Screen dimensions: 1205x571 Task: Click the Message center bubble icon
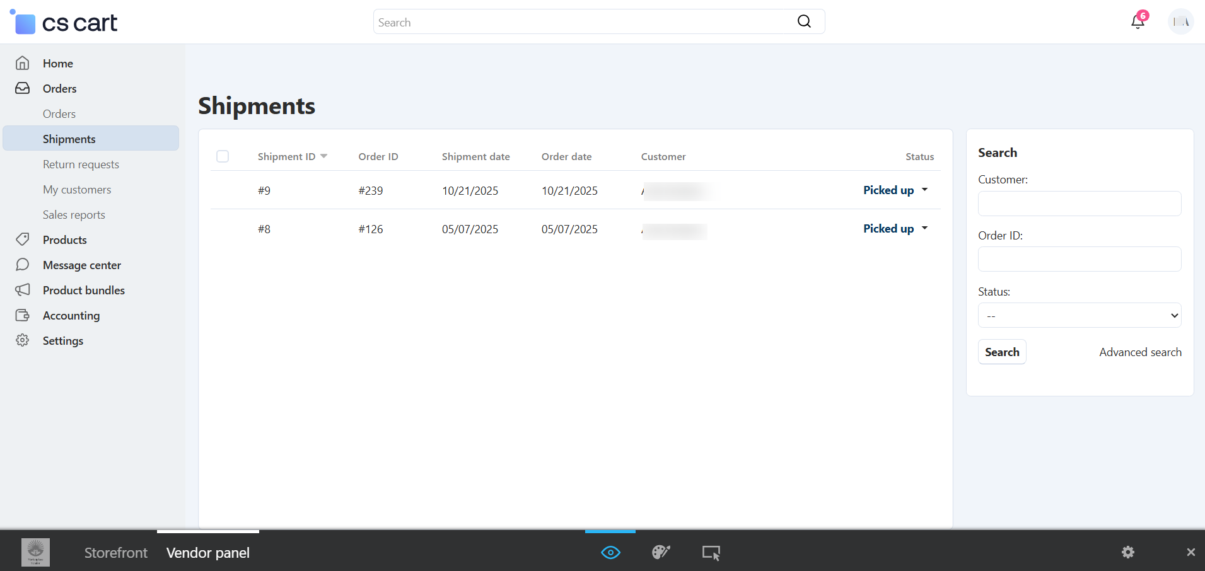pyautogui.click(x=23, y=265)
